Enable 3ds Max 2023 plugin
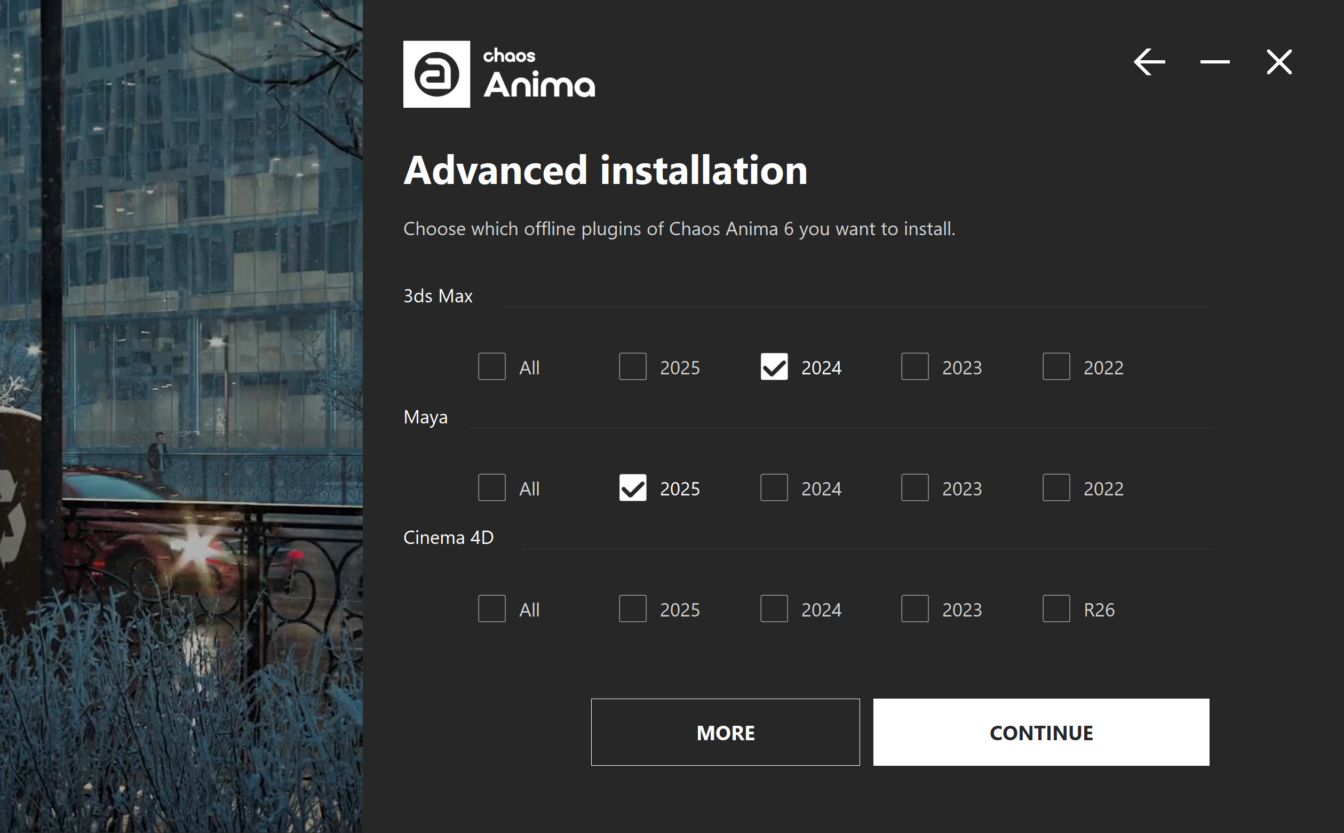This screenshot has width=1344, height=833. [x=914, y=366]
